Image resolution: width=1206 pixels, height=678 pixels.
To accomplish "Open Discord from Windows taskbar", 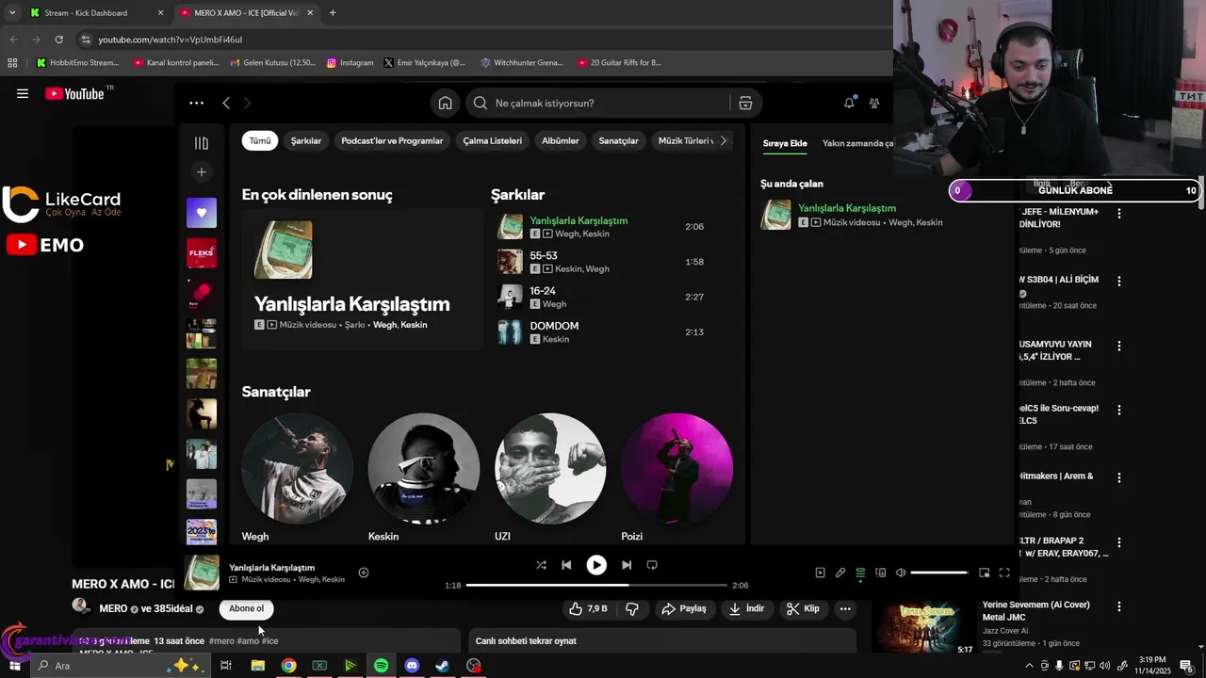I will tap(412, 666).
